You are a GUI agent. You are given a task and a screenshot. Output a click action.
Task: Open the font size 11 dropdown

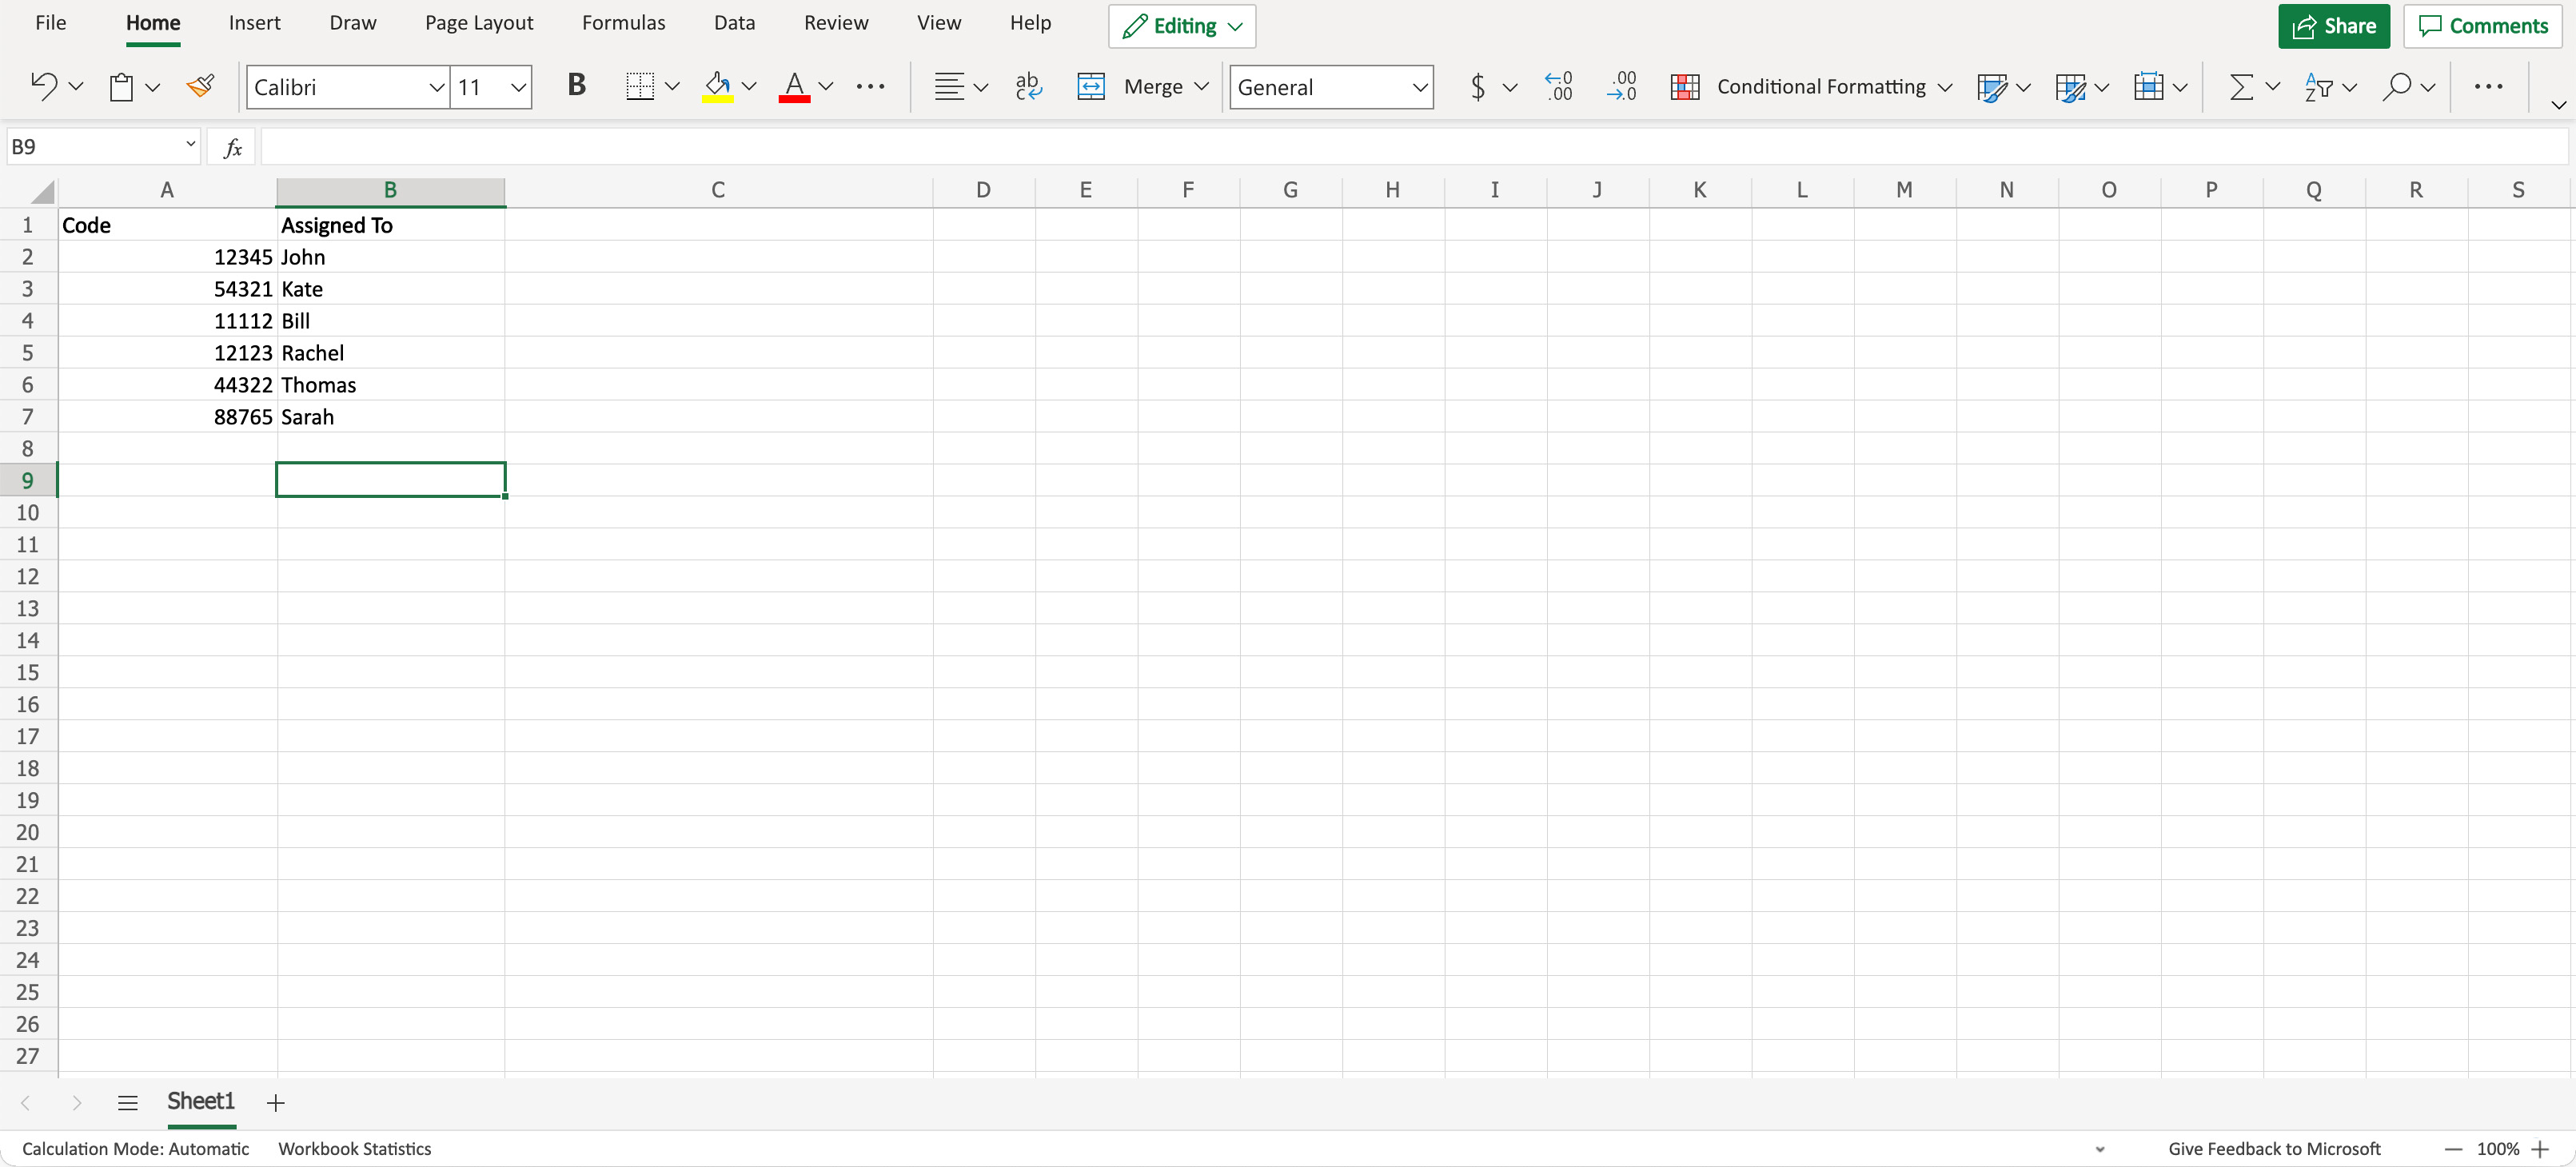[x=518, y=87]
